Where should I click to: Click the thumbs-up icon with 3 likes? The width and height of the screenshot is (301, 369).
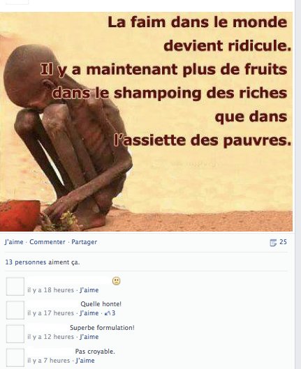pos(108,313)
